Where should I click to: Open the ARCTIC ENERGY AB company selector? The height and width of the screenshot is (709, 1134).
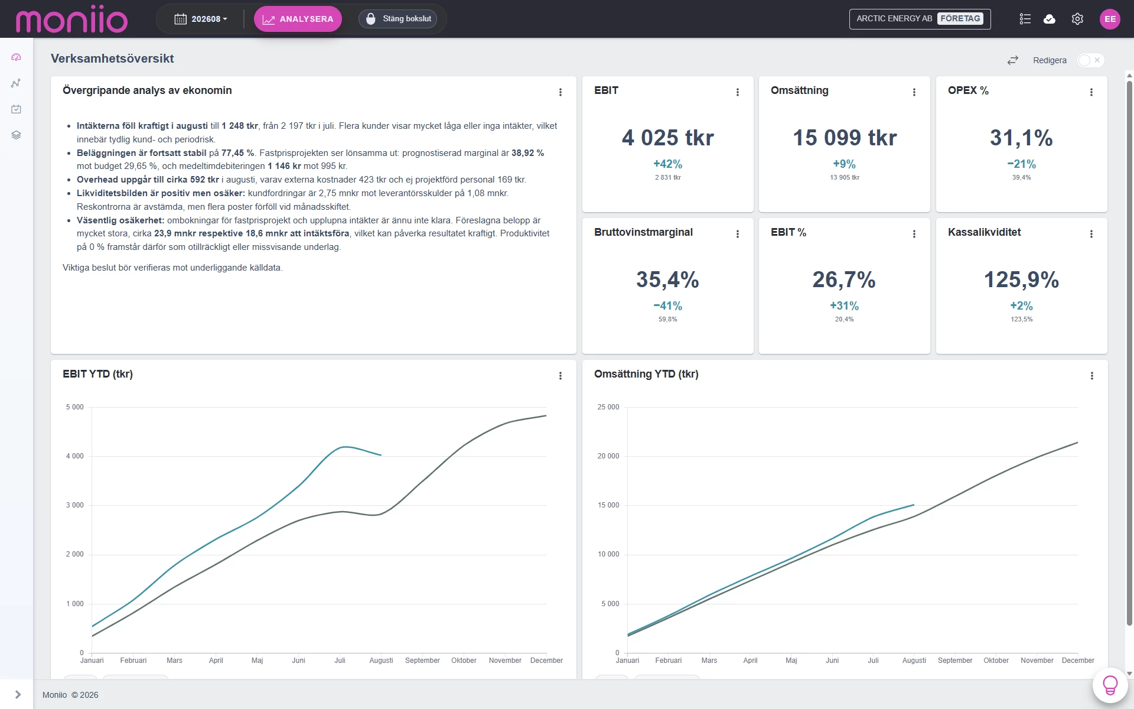[x=920, y=19]
